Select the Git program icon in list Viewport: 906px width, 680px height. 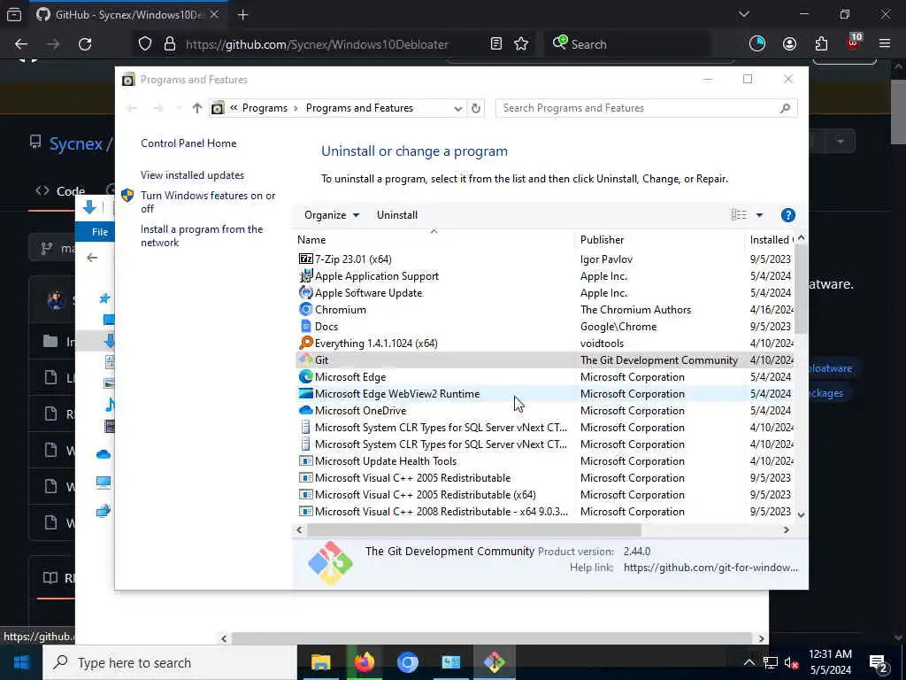click(305, 359)
